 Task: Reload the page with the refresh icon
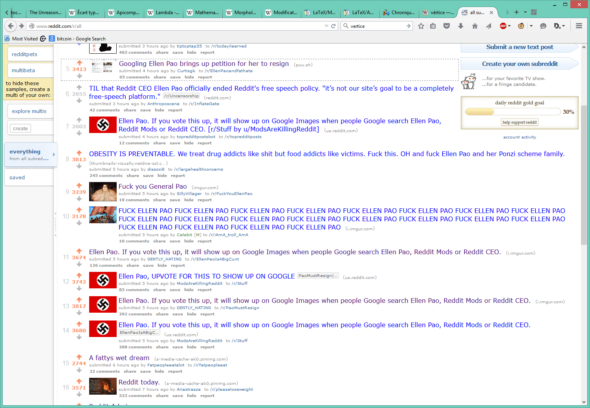coord(333,26)
